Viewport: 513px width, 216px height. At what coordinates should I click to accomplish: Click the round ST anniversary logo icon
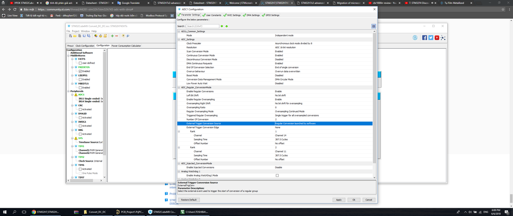click(415, 37)
